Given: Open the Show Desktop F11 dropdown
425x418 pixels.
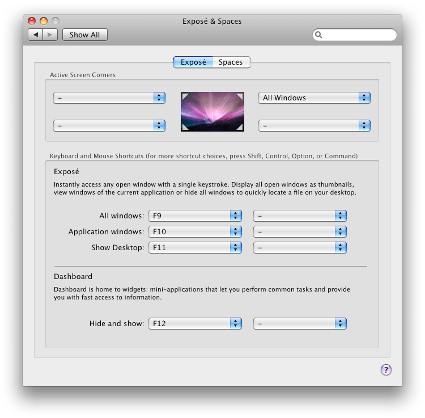Looking at the screenshot, I should click(195, 247).
